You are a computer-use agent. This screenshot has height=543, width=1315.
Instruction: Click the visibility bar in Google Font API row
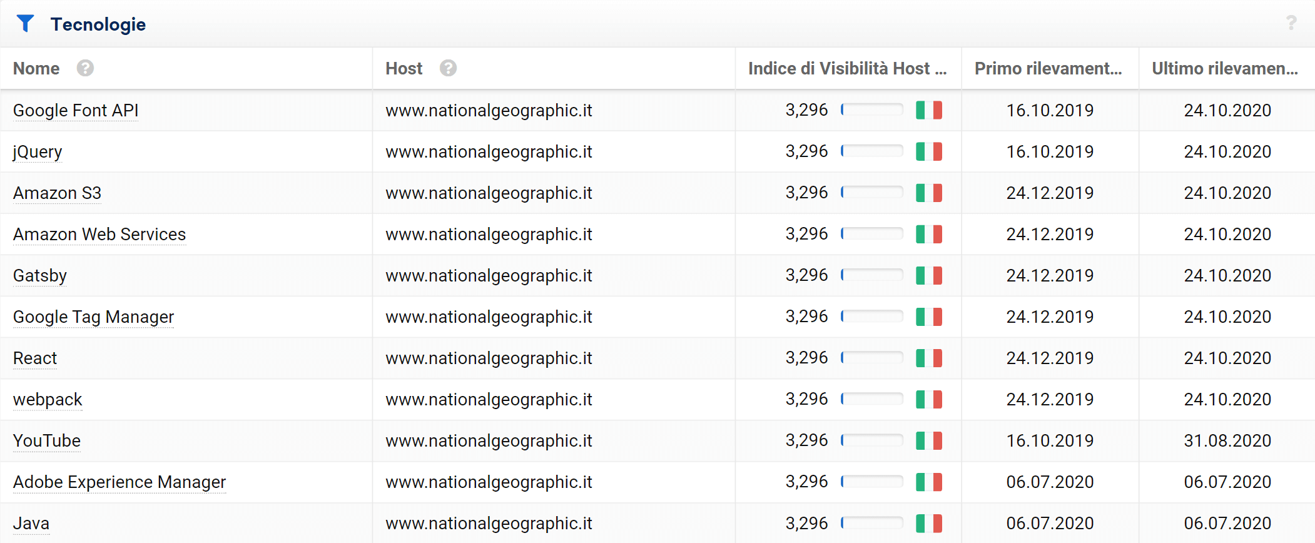[x=871, y=110]
